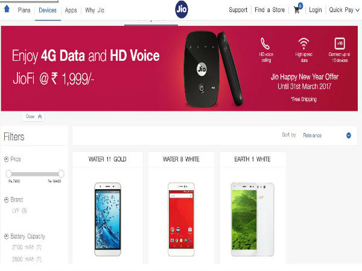The image size is (362, 271).
Task: Click the Close banner arrow icon
Action: click(x=40, y=116)
